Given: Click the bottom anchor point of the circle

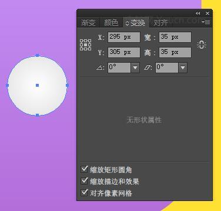Looking at the screenshot, I should (38, 115).
